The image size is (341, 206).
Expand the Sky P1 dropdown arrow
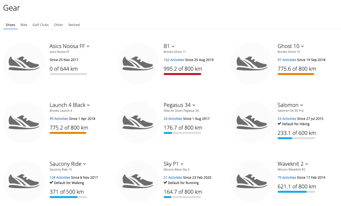pos(182,164)
